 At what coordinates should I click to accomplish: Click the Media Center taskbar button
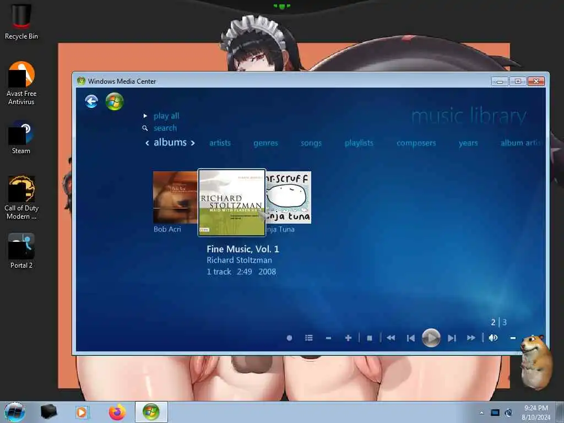(x=151, y=412)
